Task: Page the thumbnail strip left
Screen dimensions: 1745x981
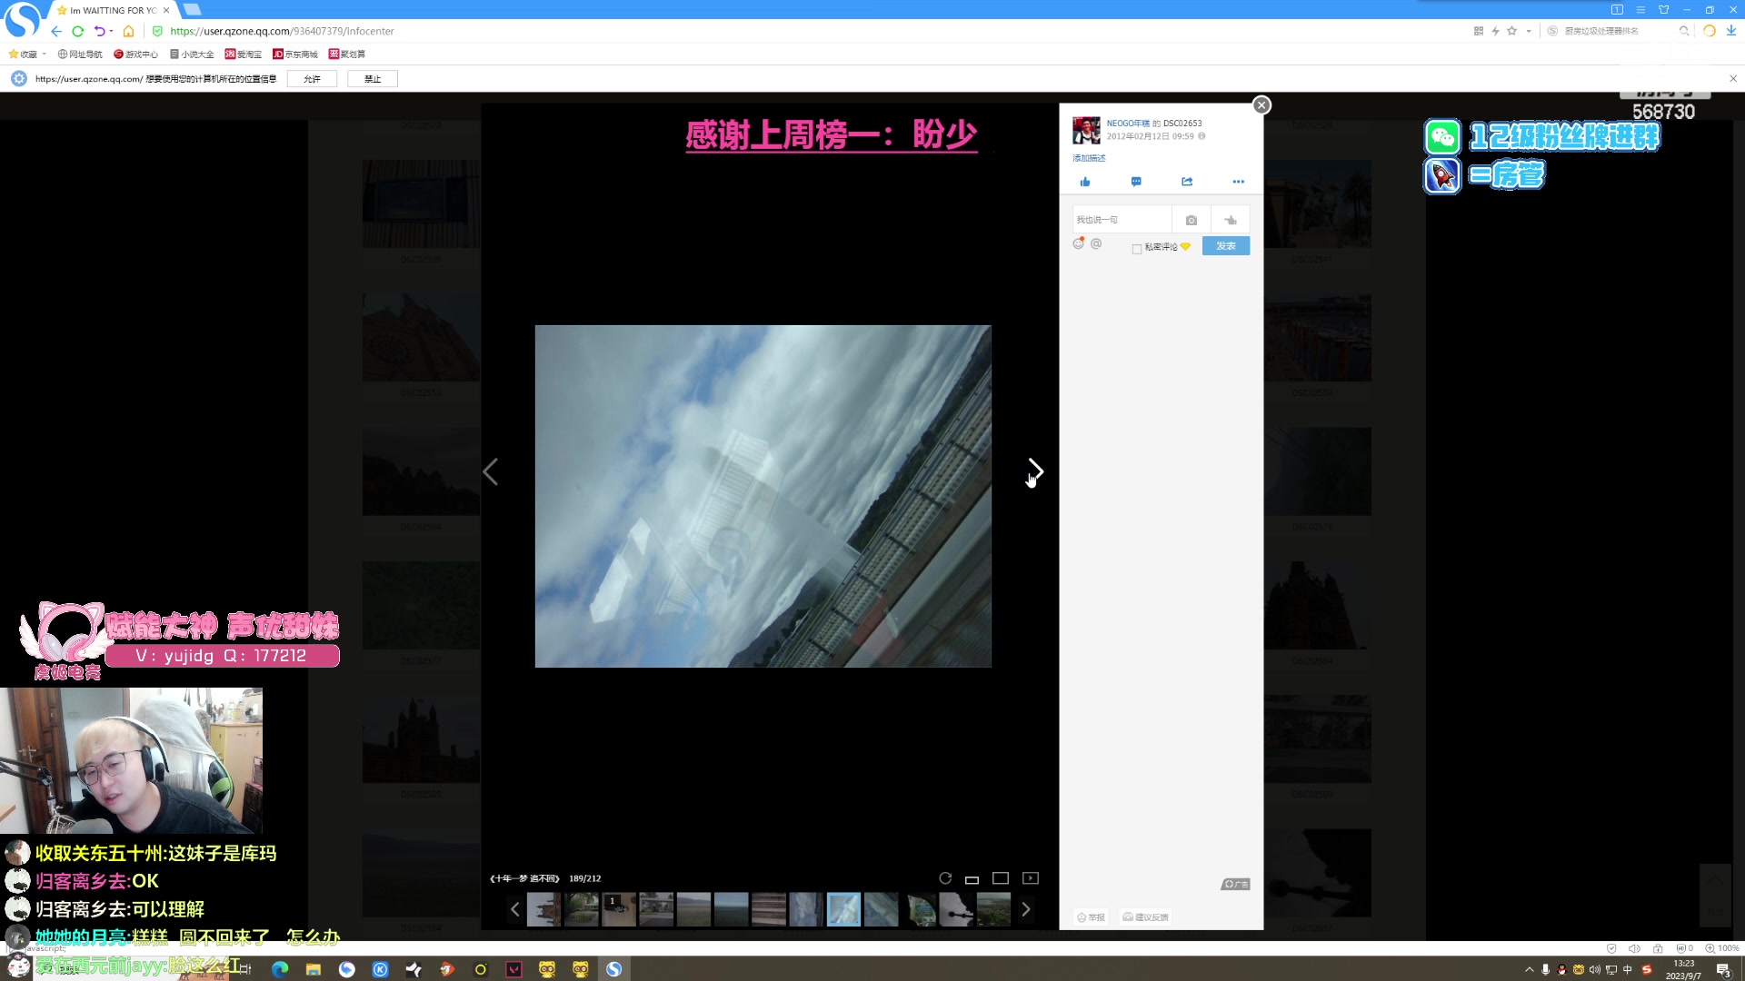Action: tap(515, 909)
